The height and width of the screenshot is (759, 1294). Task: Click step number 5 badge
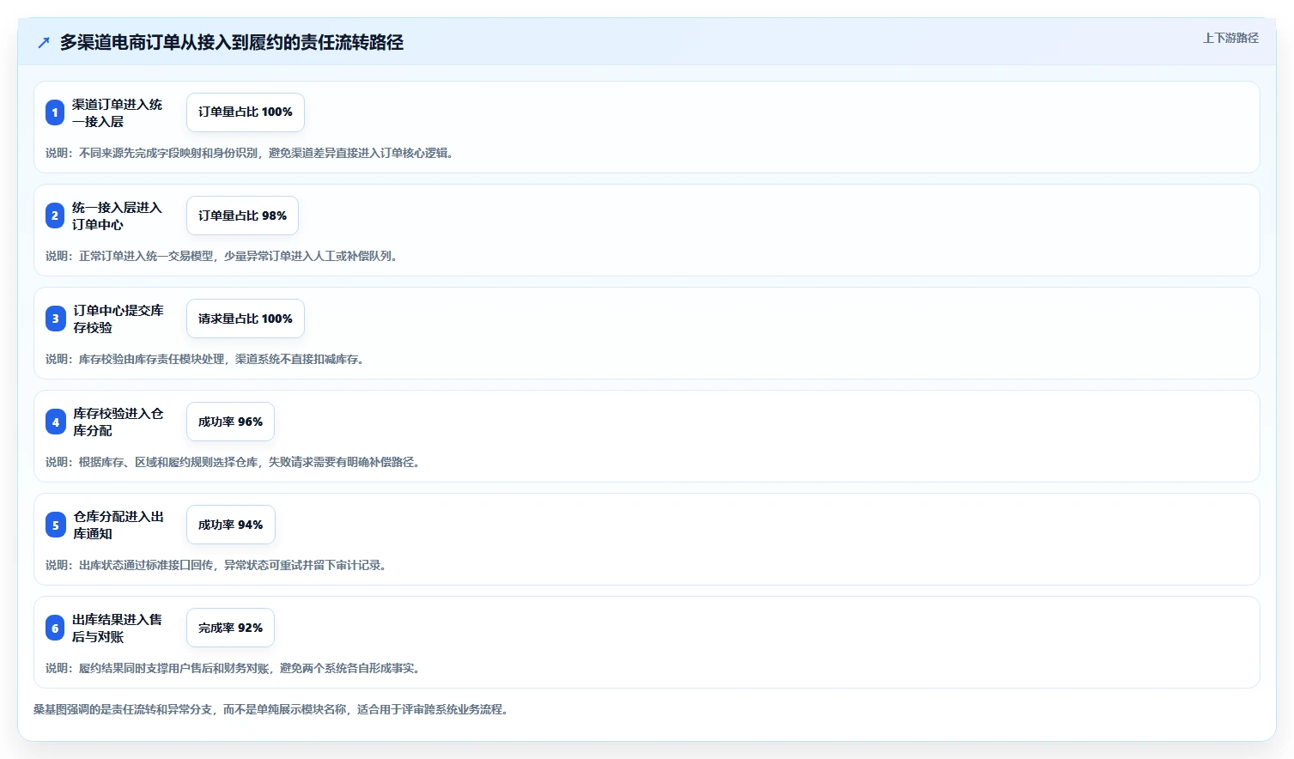point(55,525)
